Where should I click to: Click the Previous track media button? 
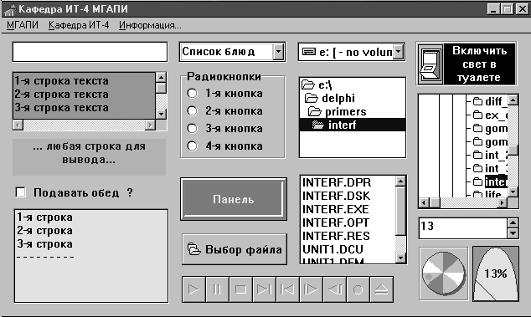pos(287,289)
